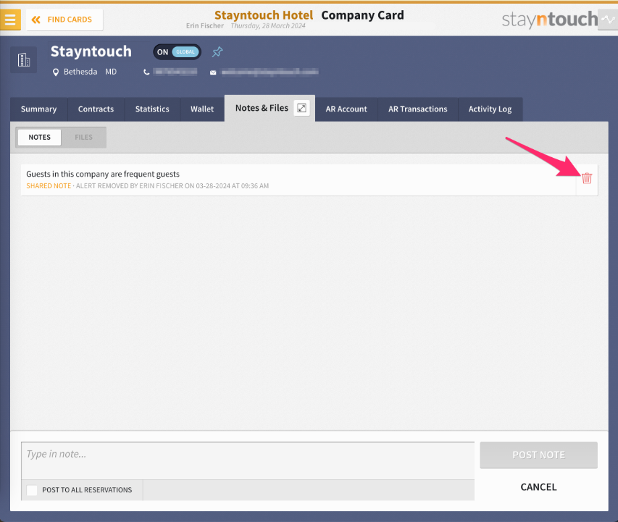Image resolution: width=618 pixels, height=522 pixels.
Task: Check Post to All Reservations box
Action: coord(32,490)
